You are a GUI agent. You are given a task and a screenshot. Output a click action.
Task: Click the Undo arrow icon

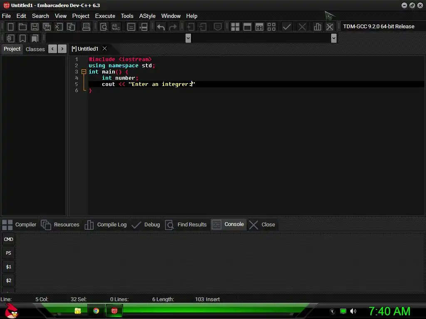coord(161,27)
